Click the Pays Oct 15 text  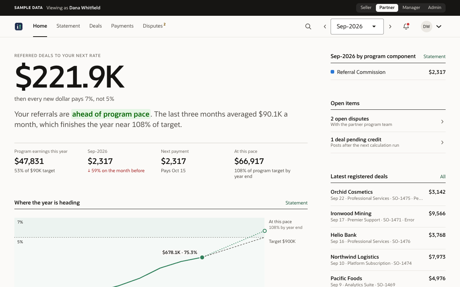point(173,171)
